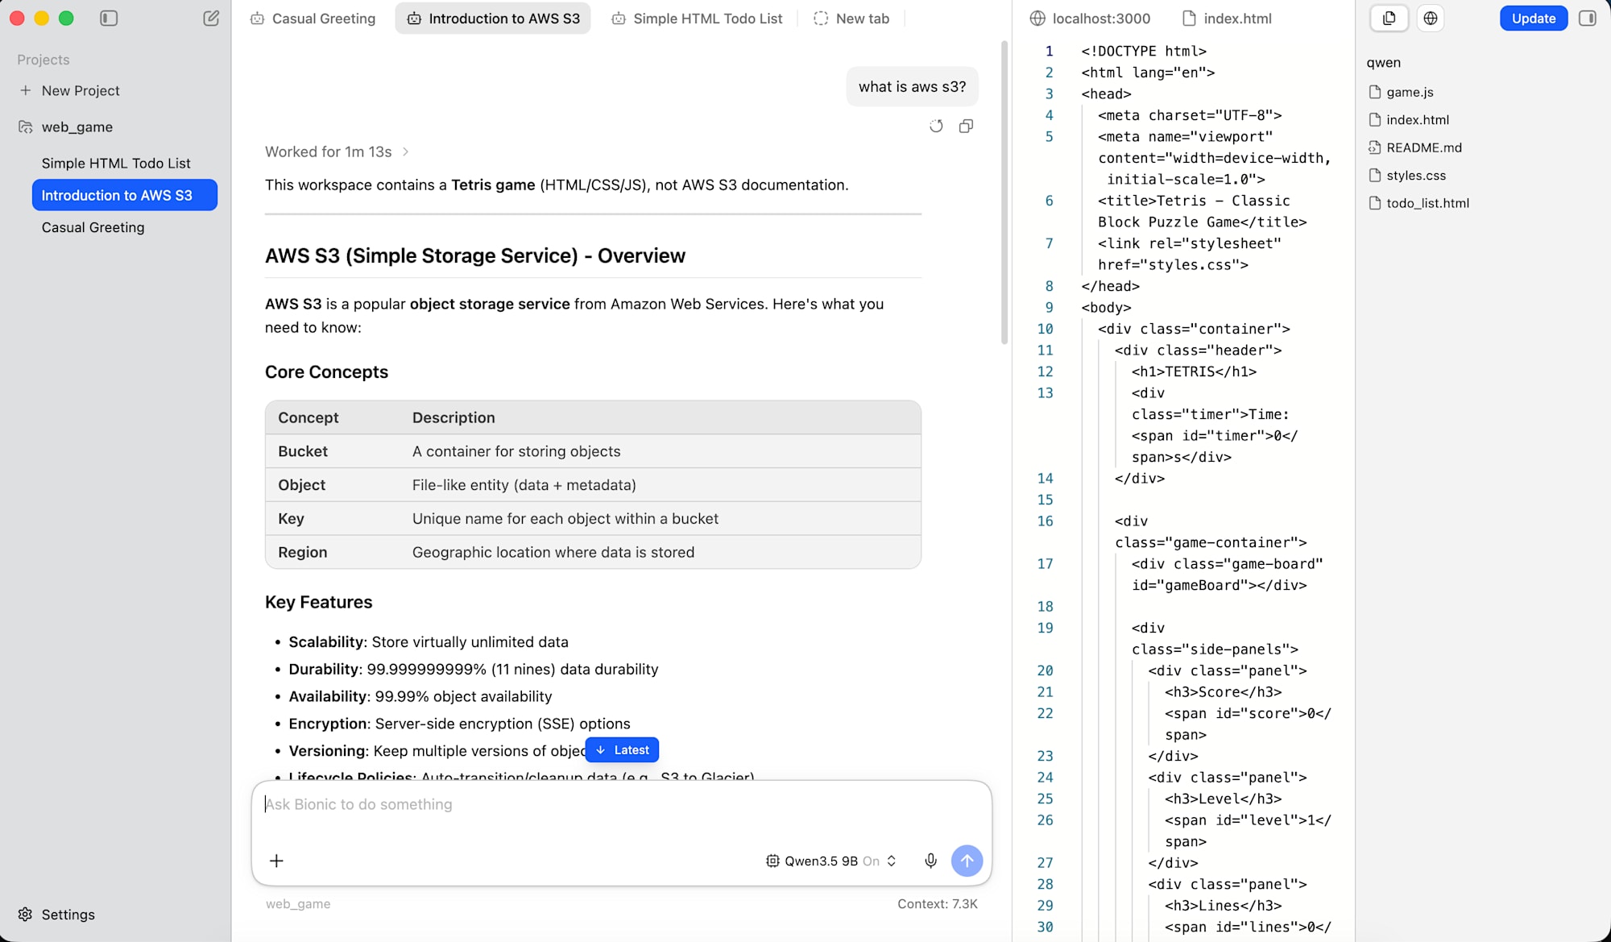Select the web_game project
Screen dimensions: 1611x942
77,127
